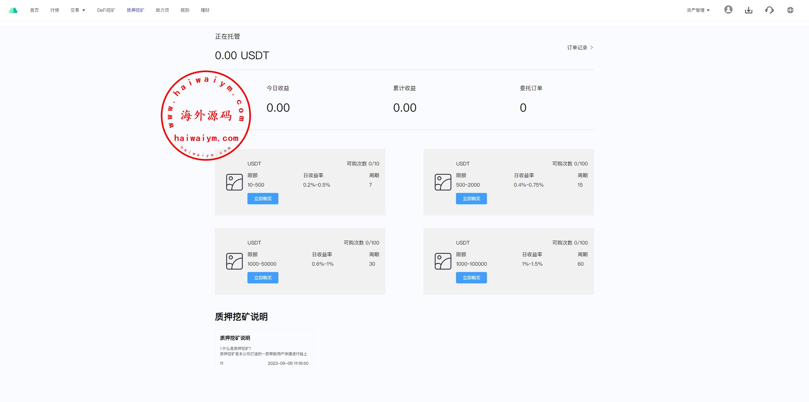This screenshot has height=402, width=809.
Task: Navigate to the 理财 menu item
Action: pyautogui.click(x=205, y=10)
